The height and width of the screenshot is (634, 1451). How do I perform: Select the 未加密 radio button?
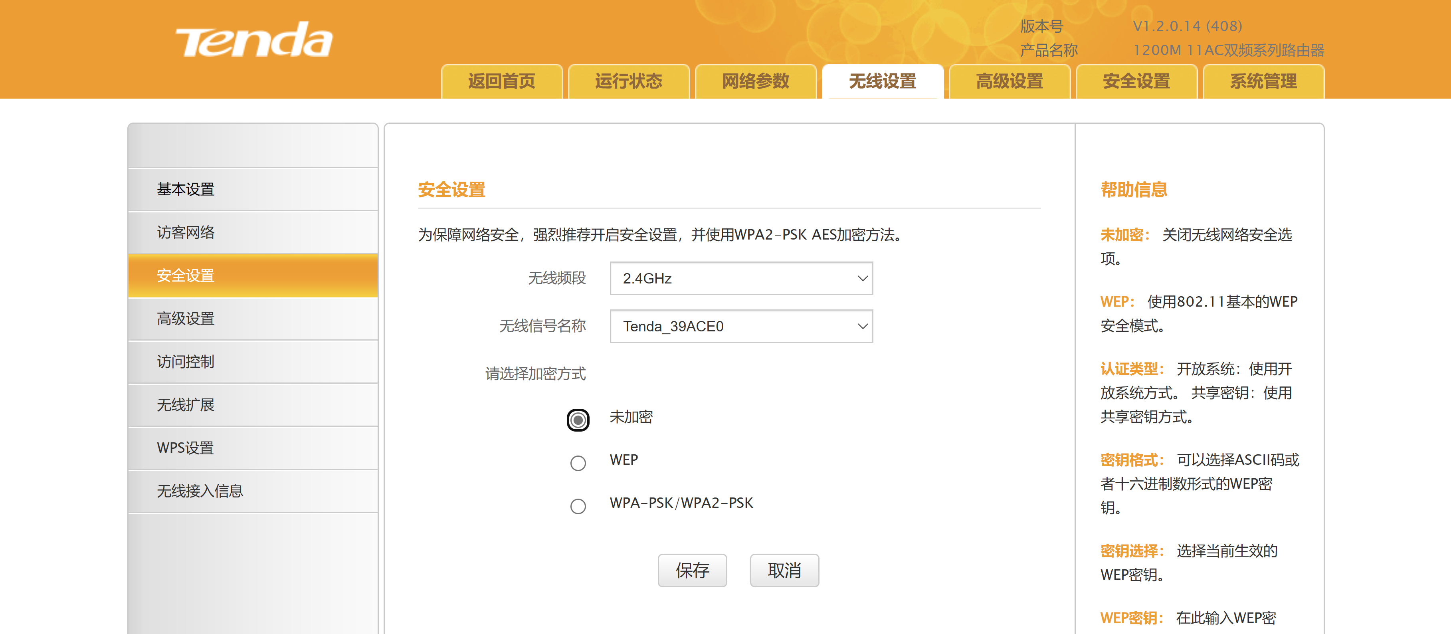point(578,420)
